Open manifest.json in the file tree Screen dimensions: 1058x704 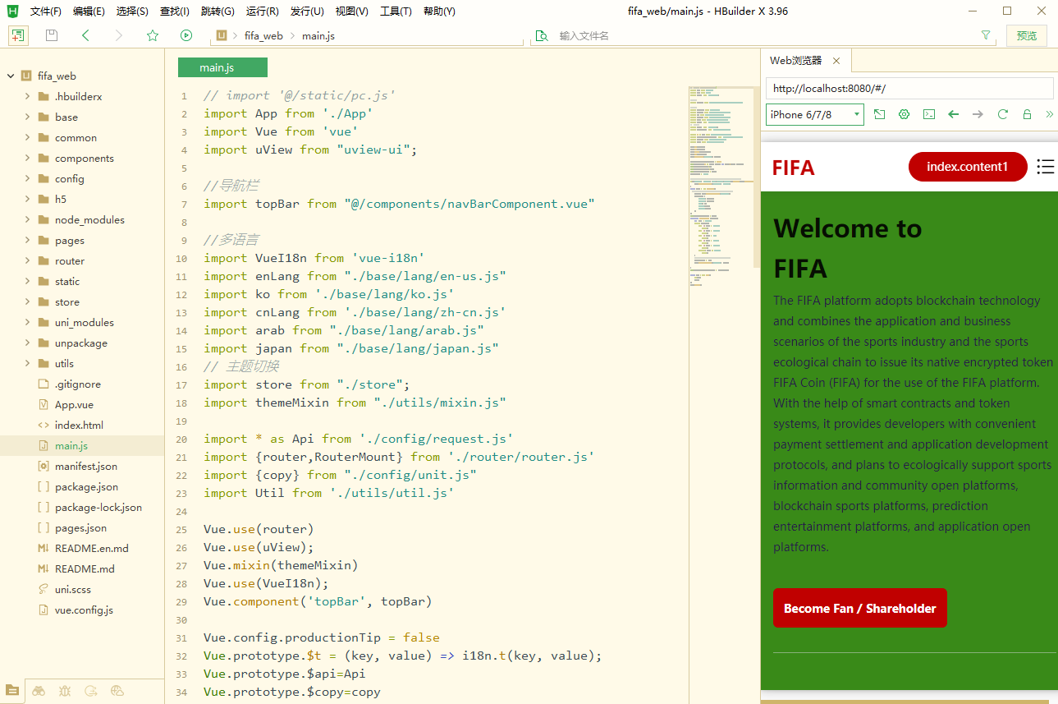pos(86,466)
